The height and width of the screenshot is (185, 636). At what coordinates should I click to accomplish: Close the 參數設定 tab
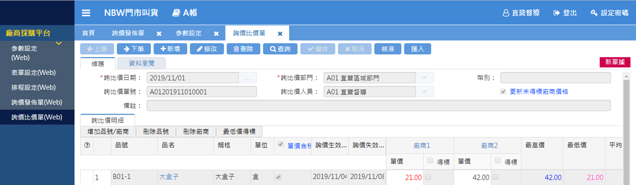[216, 34]
